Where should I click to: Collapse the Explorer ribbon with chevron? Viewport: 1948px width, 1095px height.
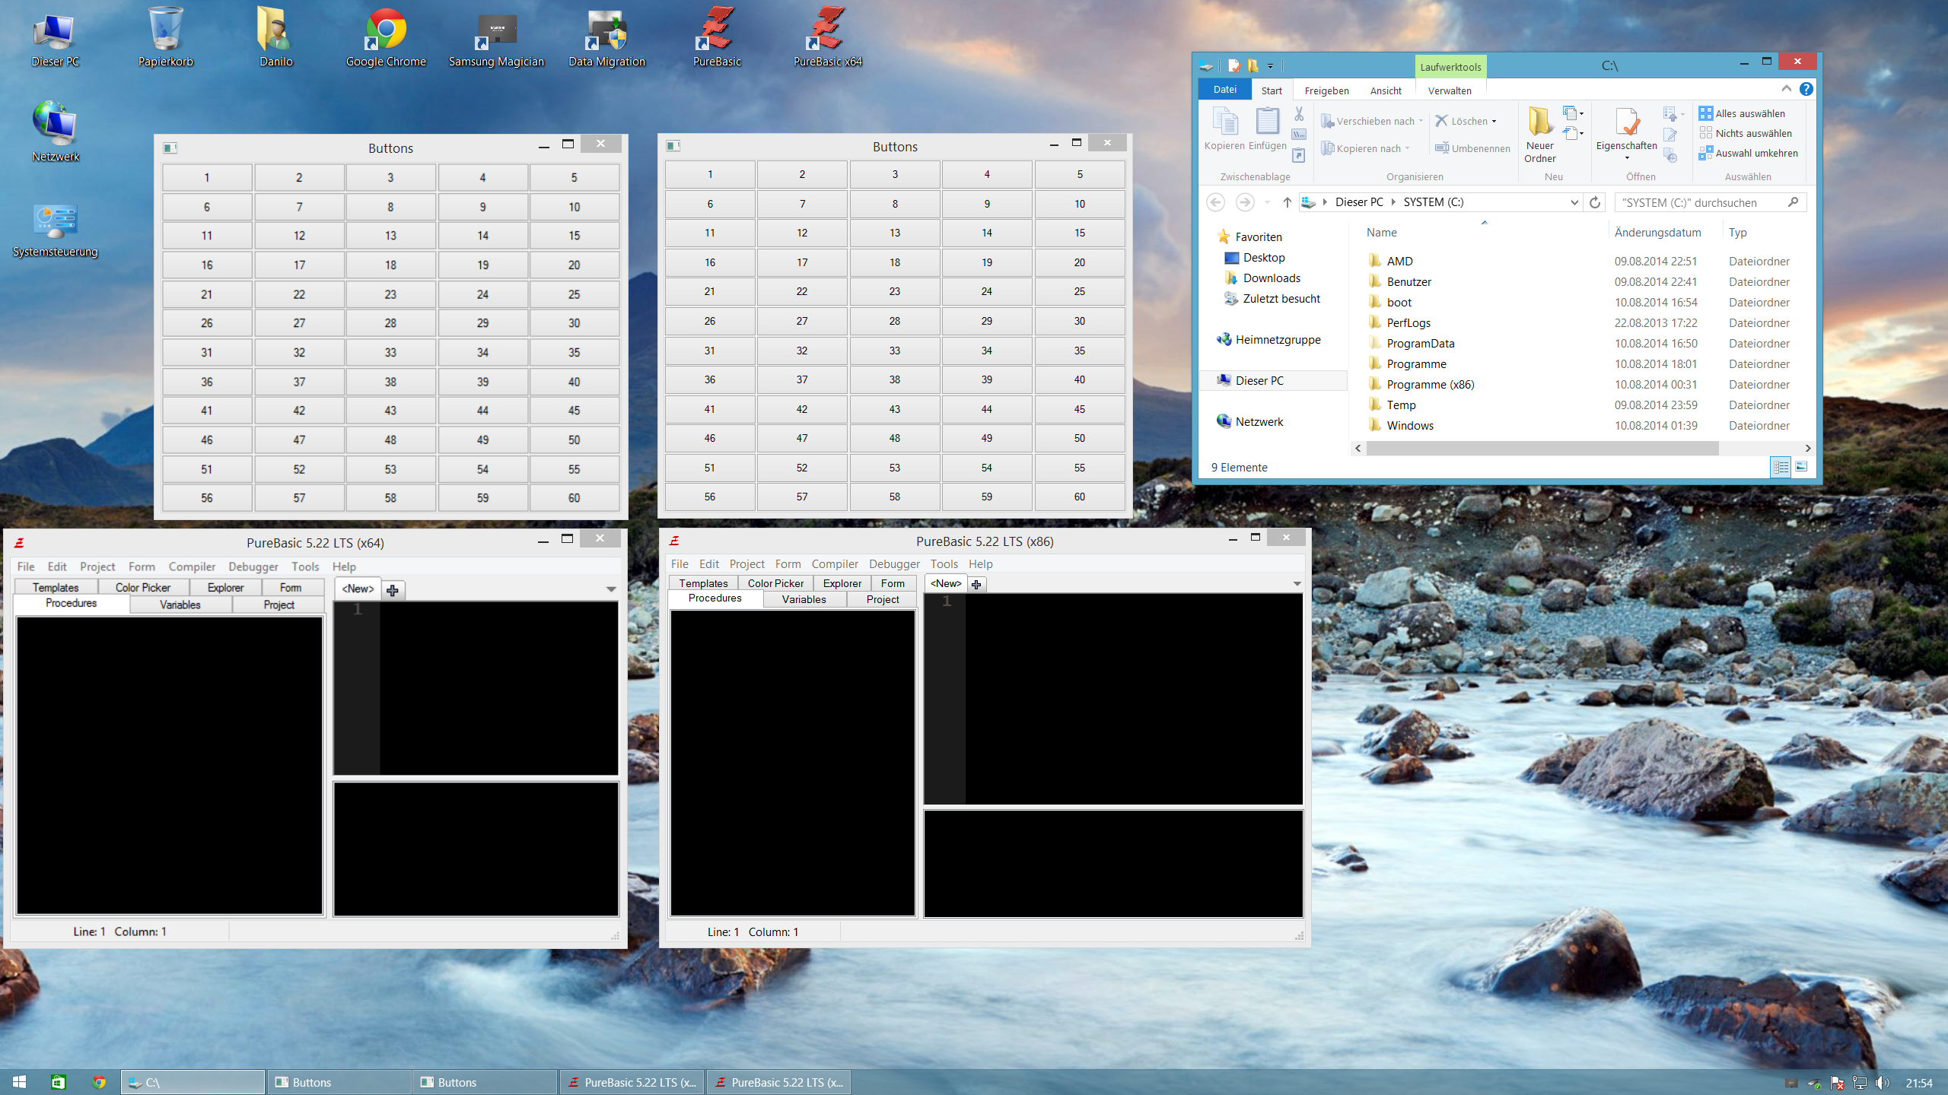click(x=1786, y=90)
